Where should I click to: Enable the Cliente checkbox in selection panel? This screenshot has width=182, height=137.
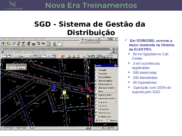click(x=96, y=91)
